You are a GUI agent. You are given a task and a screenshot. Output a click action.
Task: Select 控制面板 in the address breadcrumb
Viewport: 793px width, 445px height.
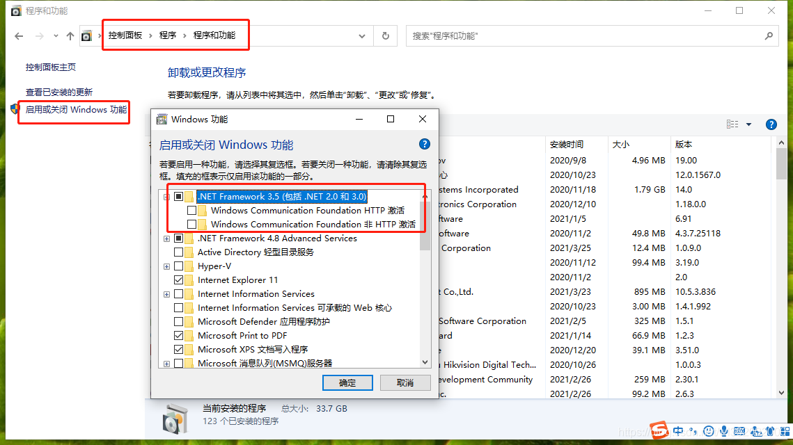125,35
